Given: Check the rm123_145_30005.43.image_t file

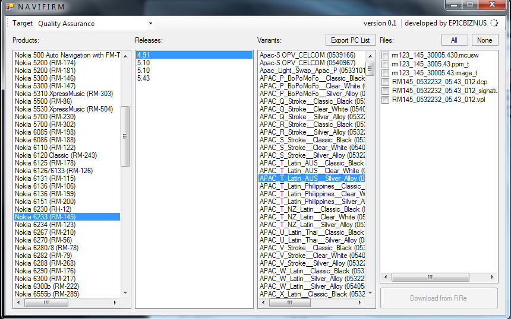Looking at the screenshot, I should pyautogui.click(x=385, y=73).
